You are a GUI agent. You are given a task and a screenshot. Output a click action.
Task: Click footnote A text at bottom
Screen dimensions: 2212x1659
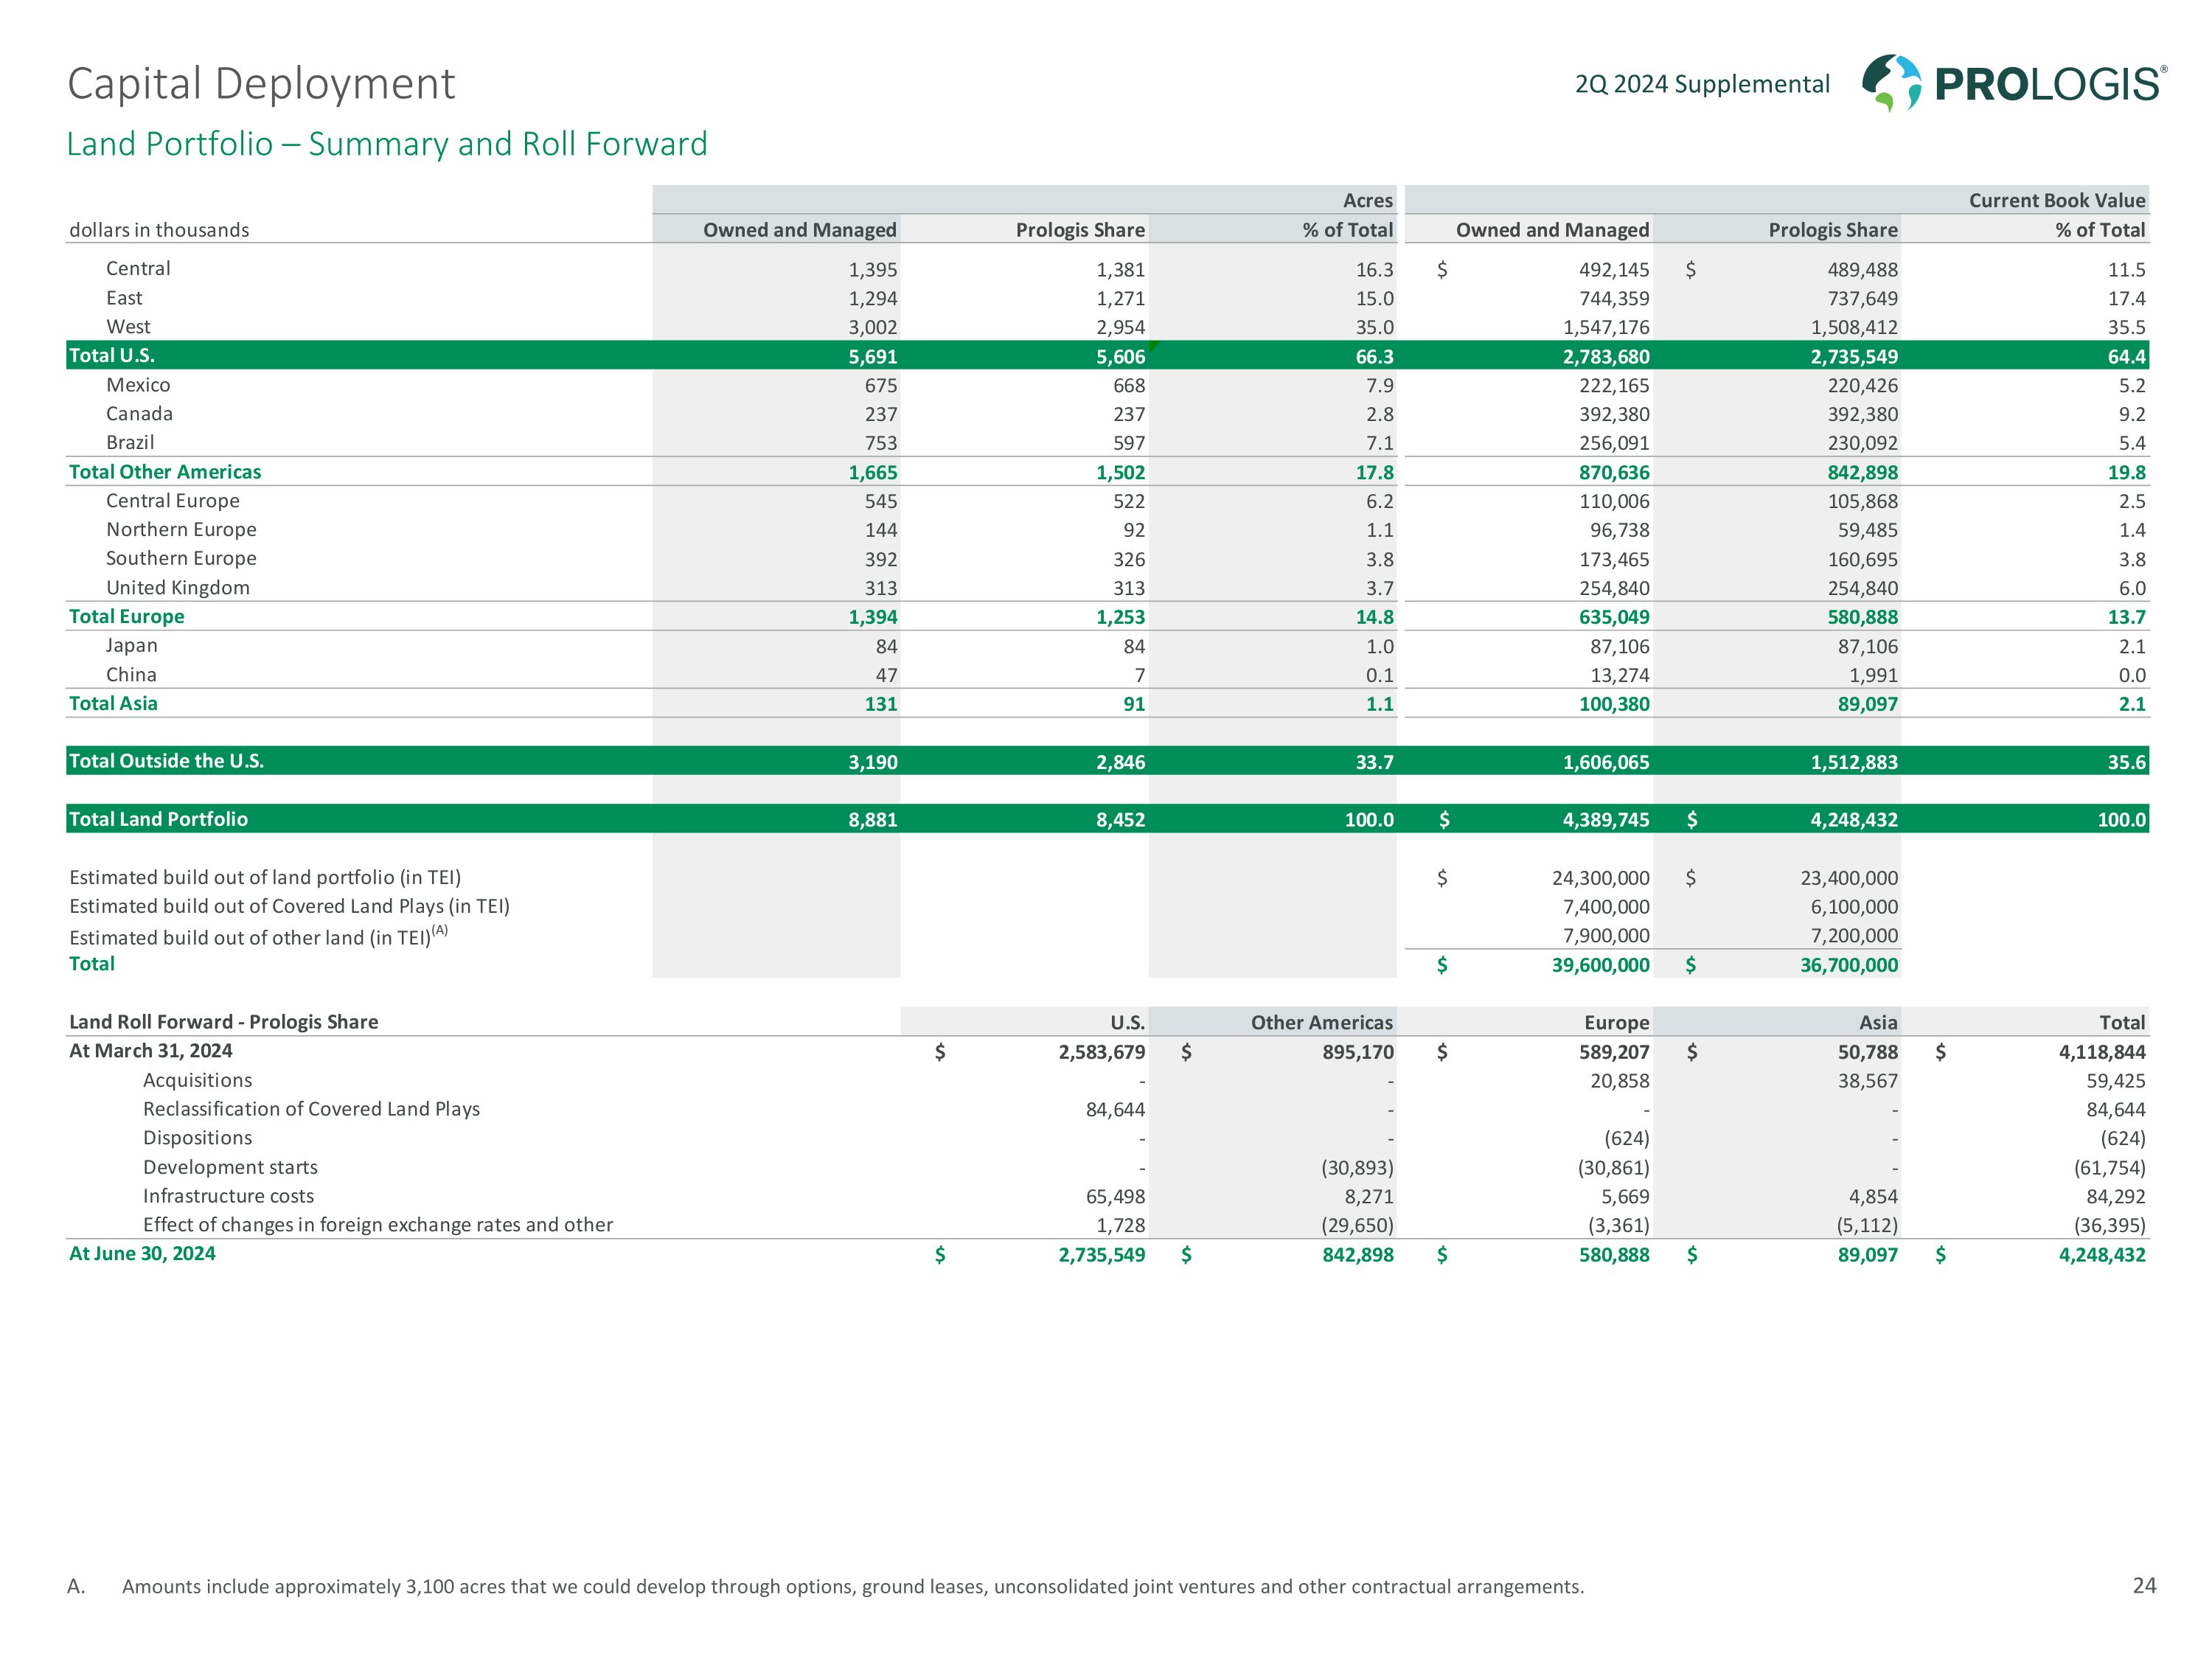pyautogui.click(x=852, y=1587)
